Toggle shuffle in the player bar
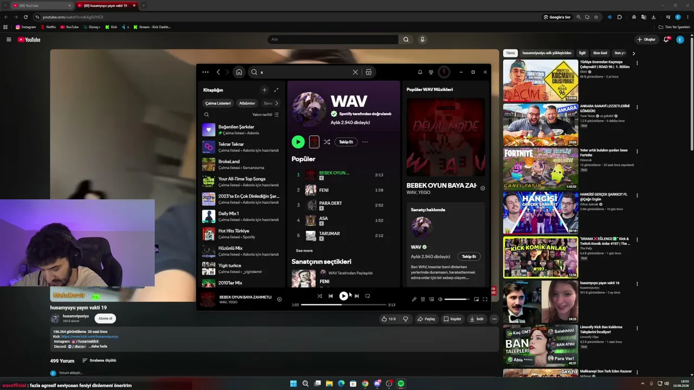Viewport: 694px width, 390px height. point(319,296)
